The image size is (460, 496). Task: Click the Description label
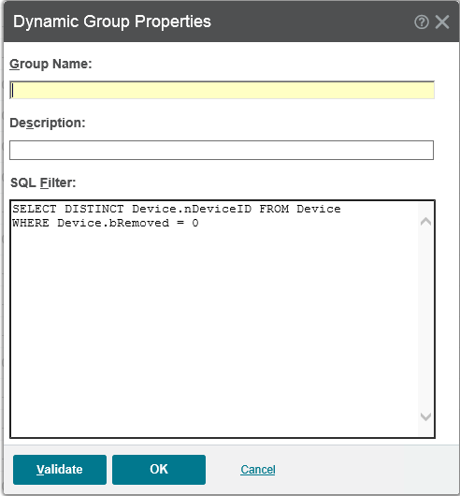coord(48,123)
